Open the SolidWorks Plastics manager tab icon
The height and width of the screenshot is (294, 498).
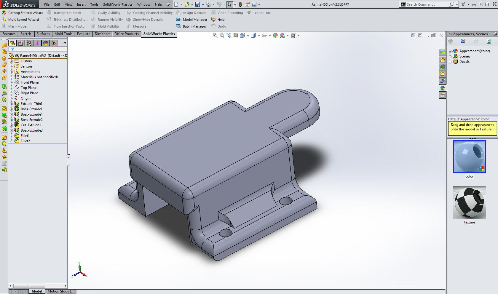click(54, 43)
